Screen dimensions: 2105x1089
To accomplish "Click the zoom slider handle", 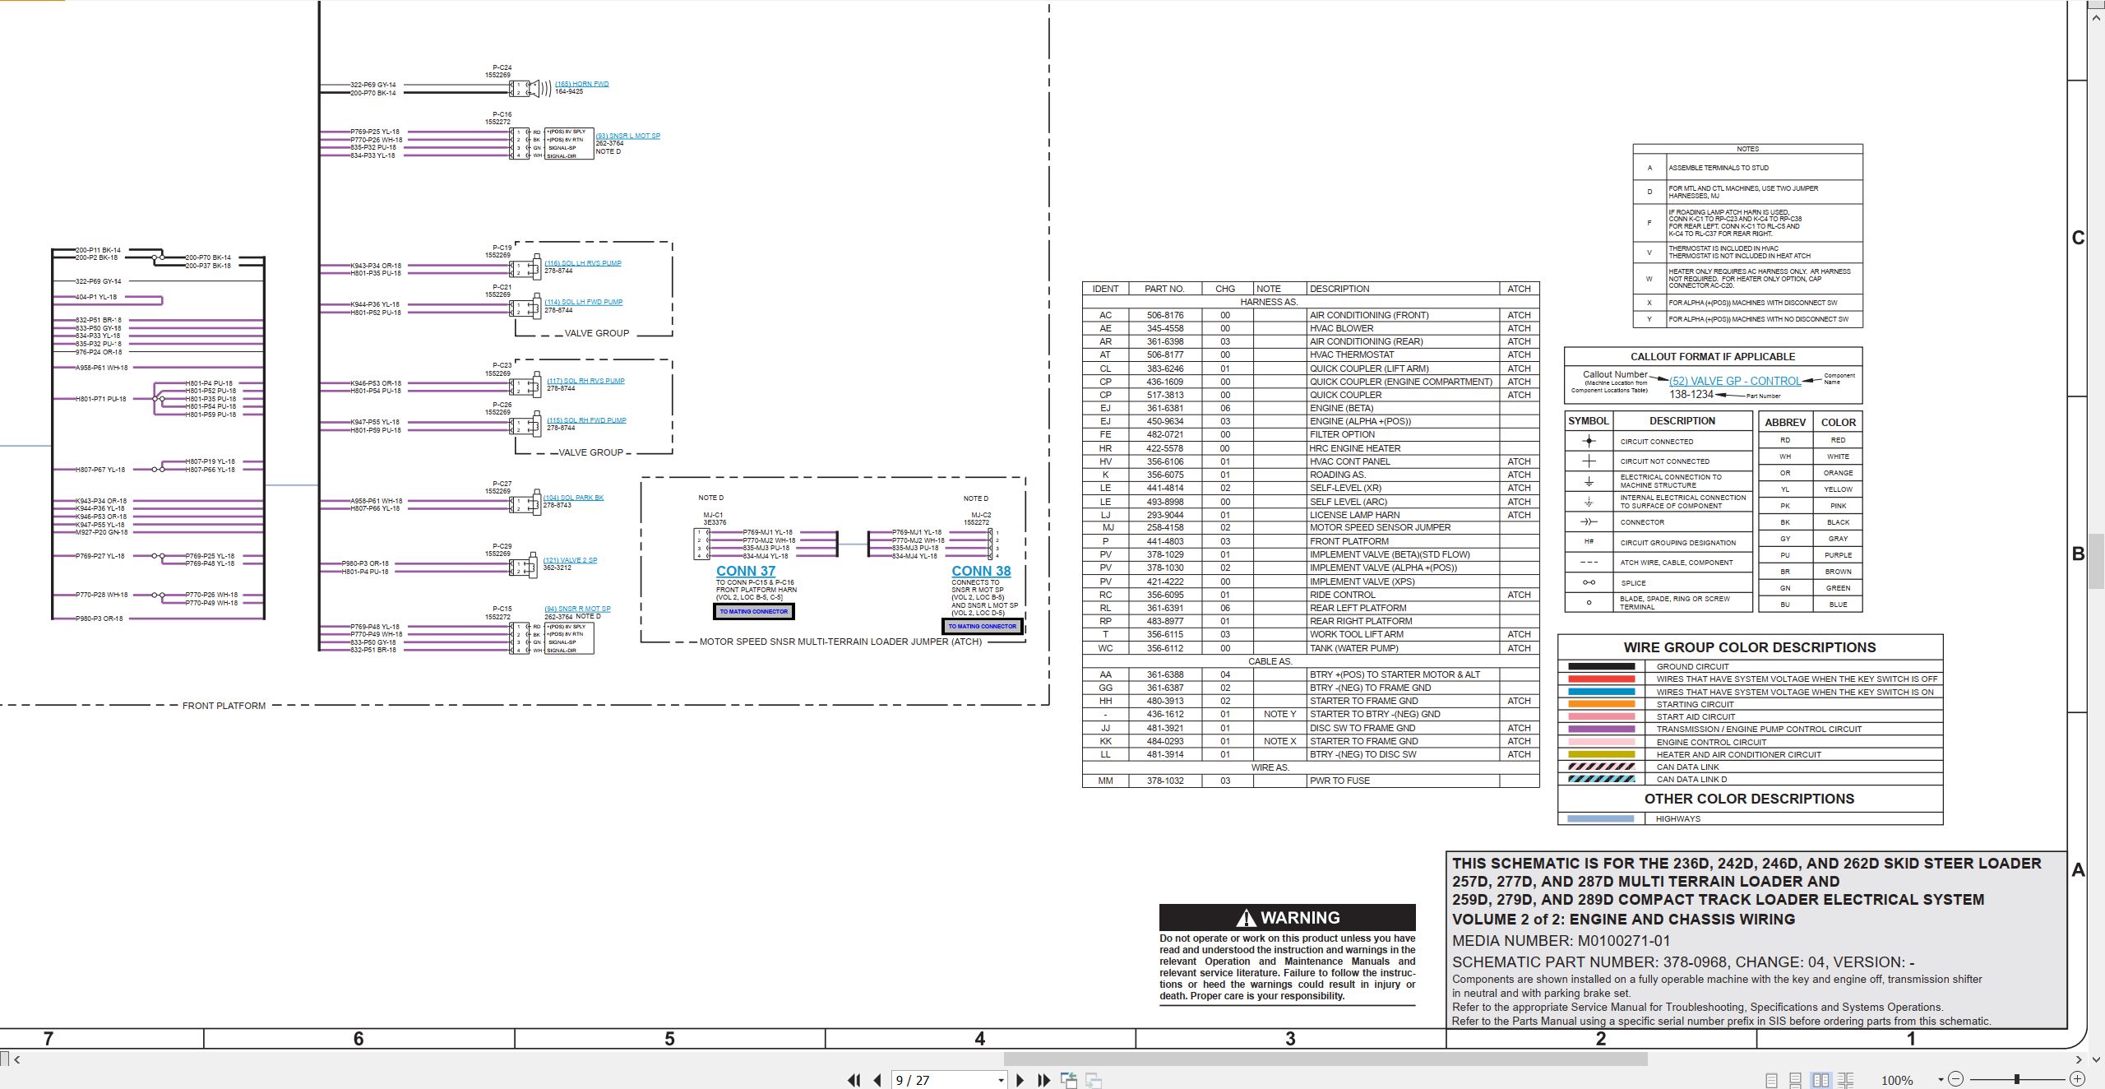I will point(2016,1079).
